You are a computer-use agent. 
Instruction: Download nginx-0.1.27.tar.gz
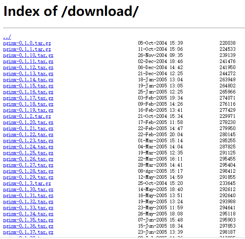click(28, 165)
